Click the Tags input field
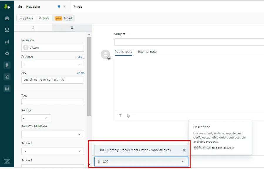264x169 pixels. pos(53,102)
